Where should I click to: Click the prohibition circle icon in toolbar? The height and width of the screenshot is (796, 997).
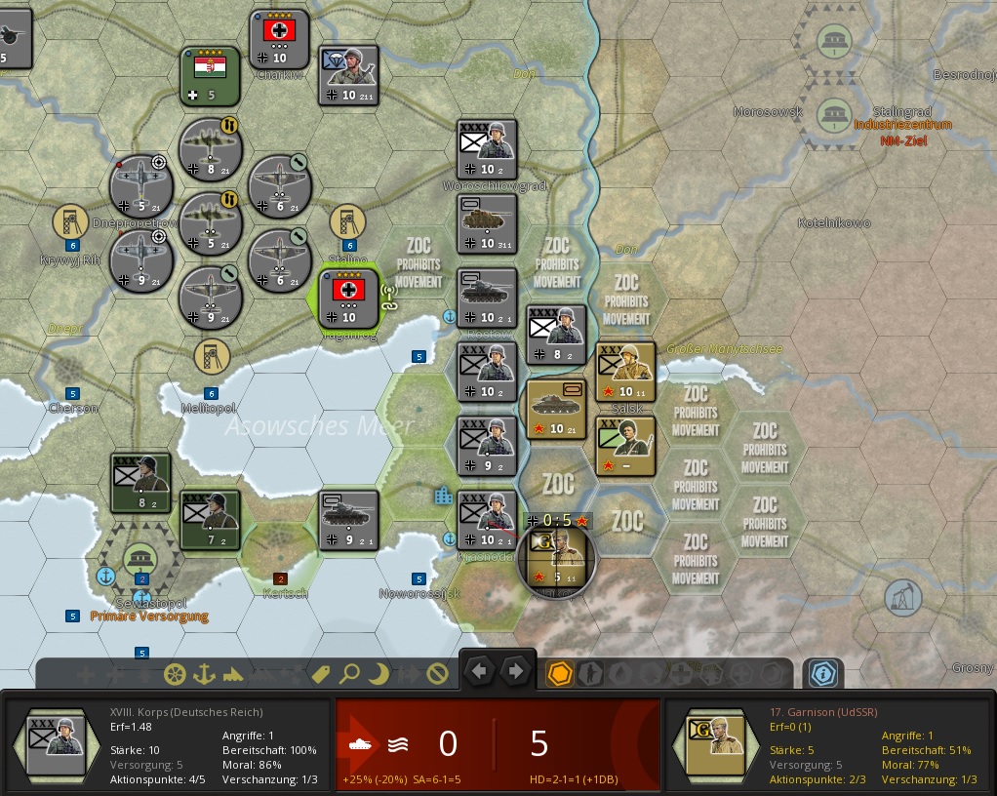coord(437,674)
